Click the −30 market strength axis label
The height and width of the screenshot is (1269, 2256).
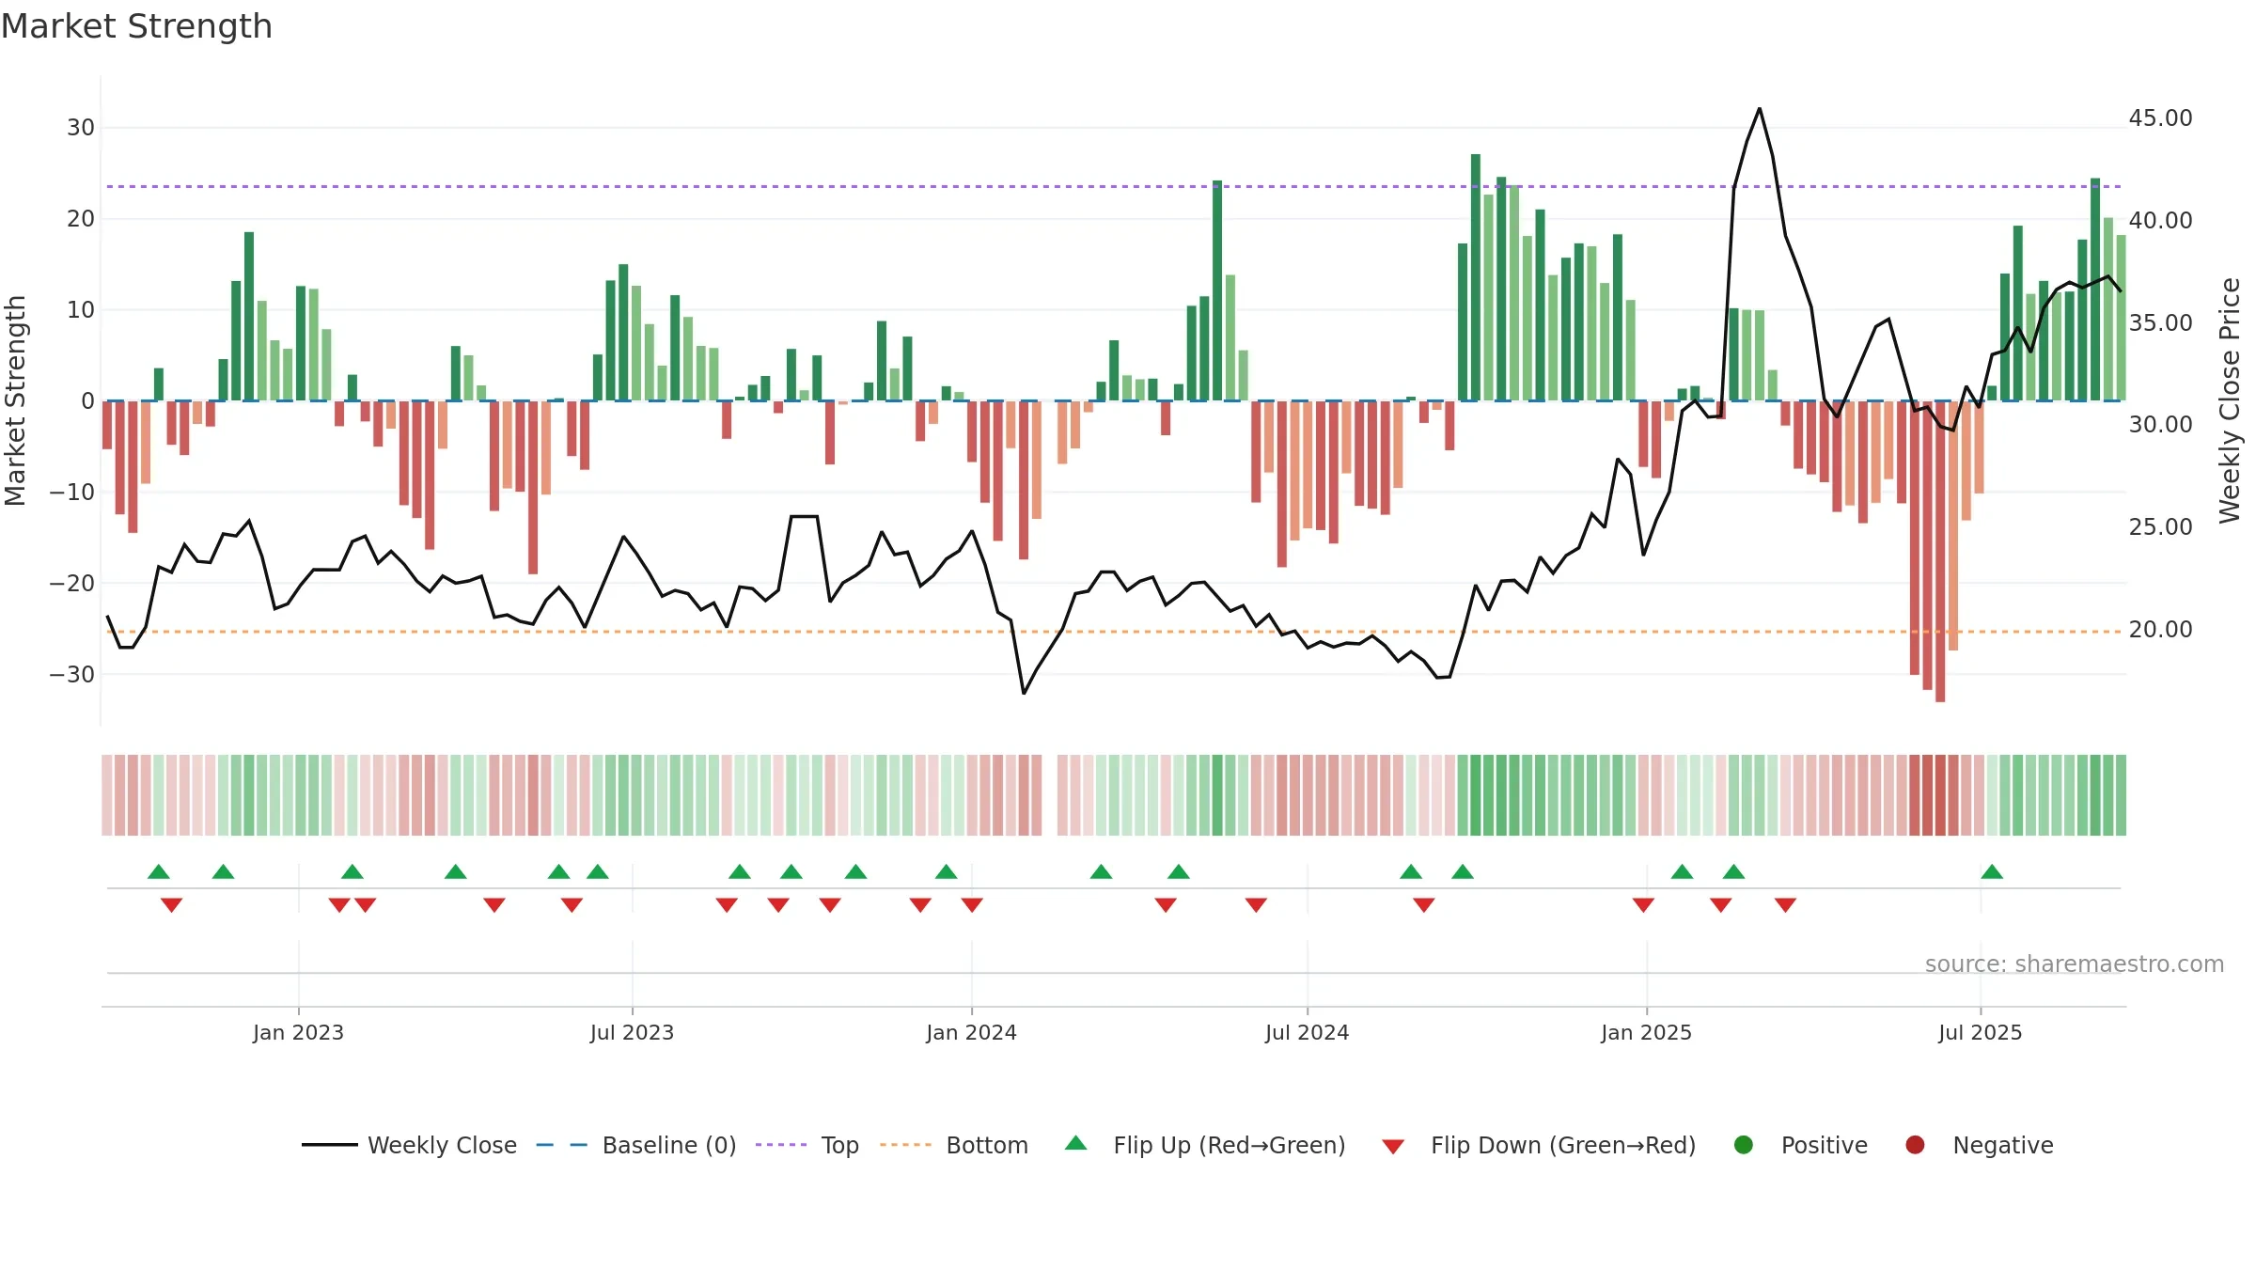point(72,675)
